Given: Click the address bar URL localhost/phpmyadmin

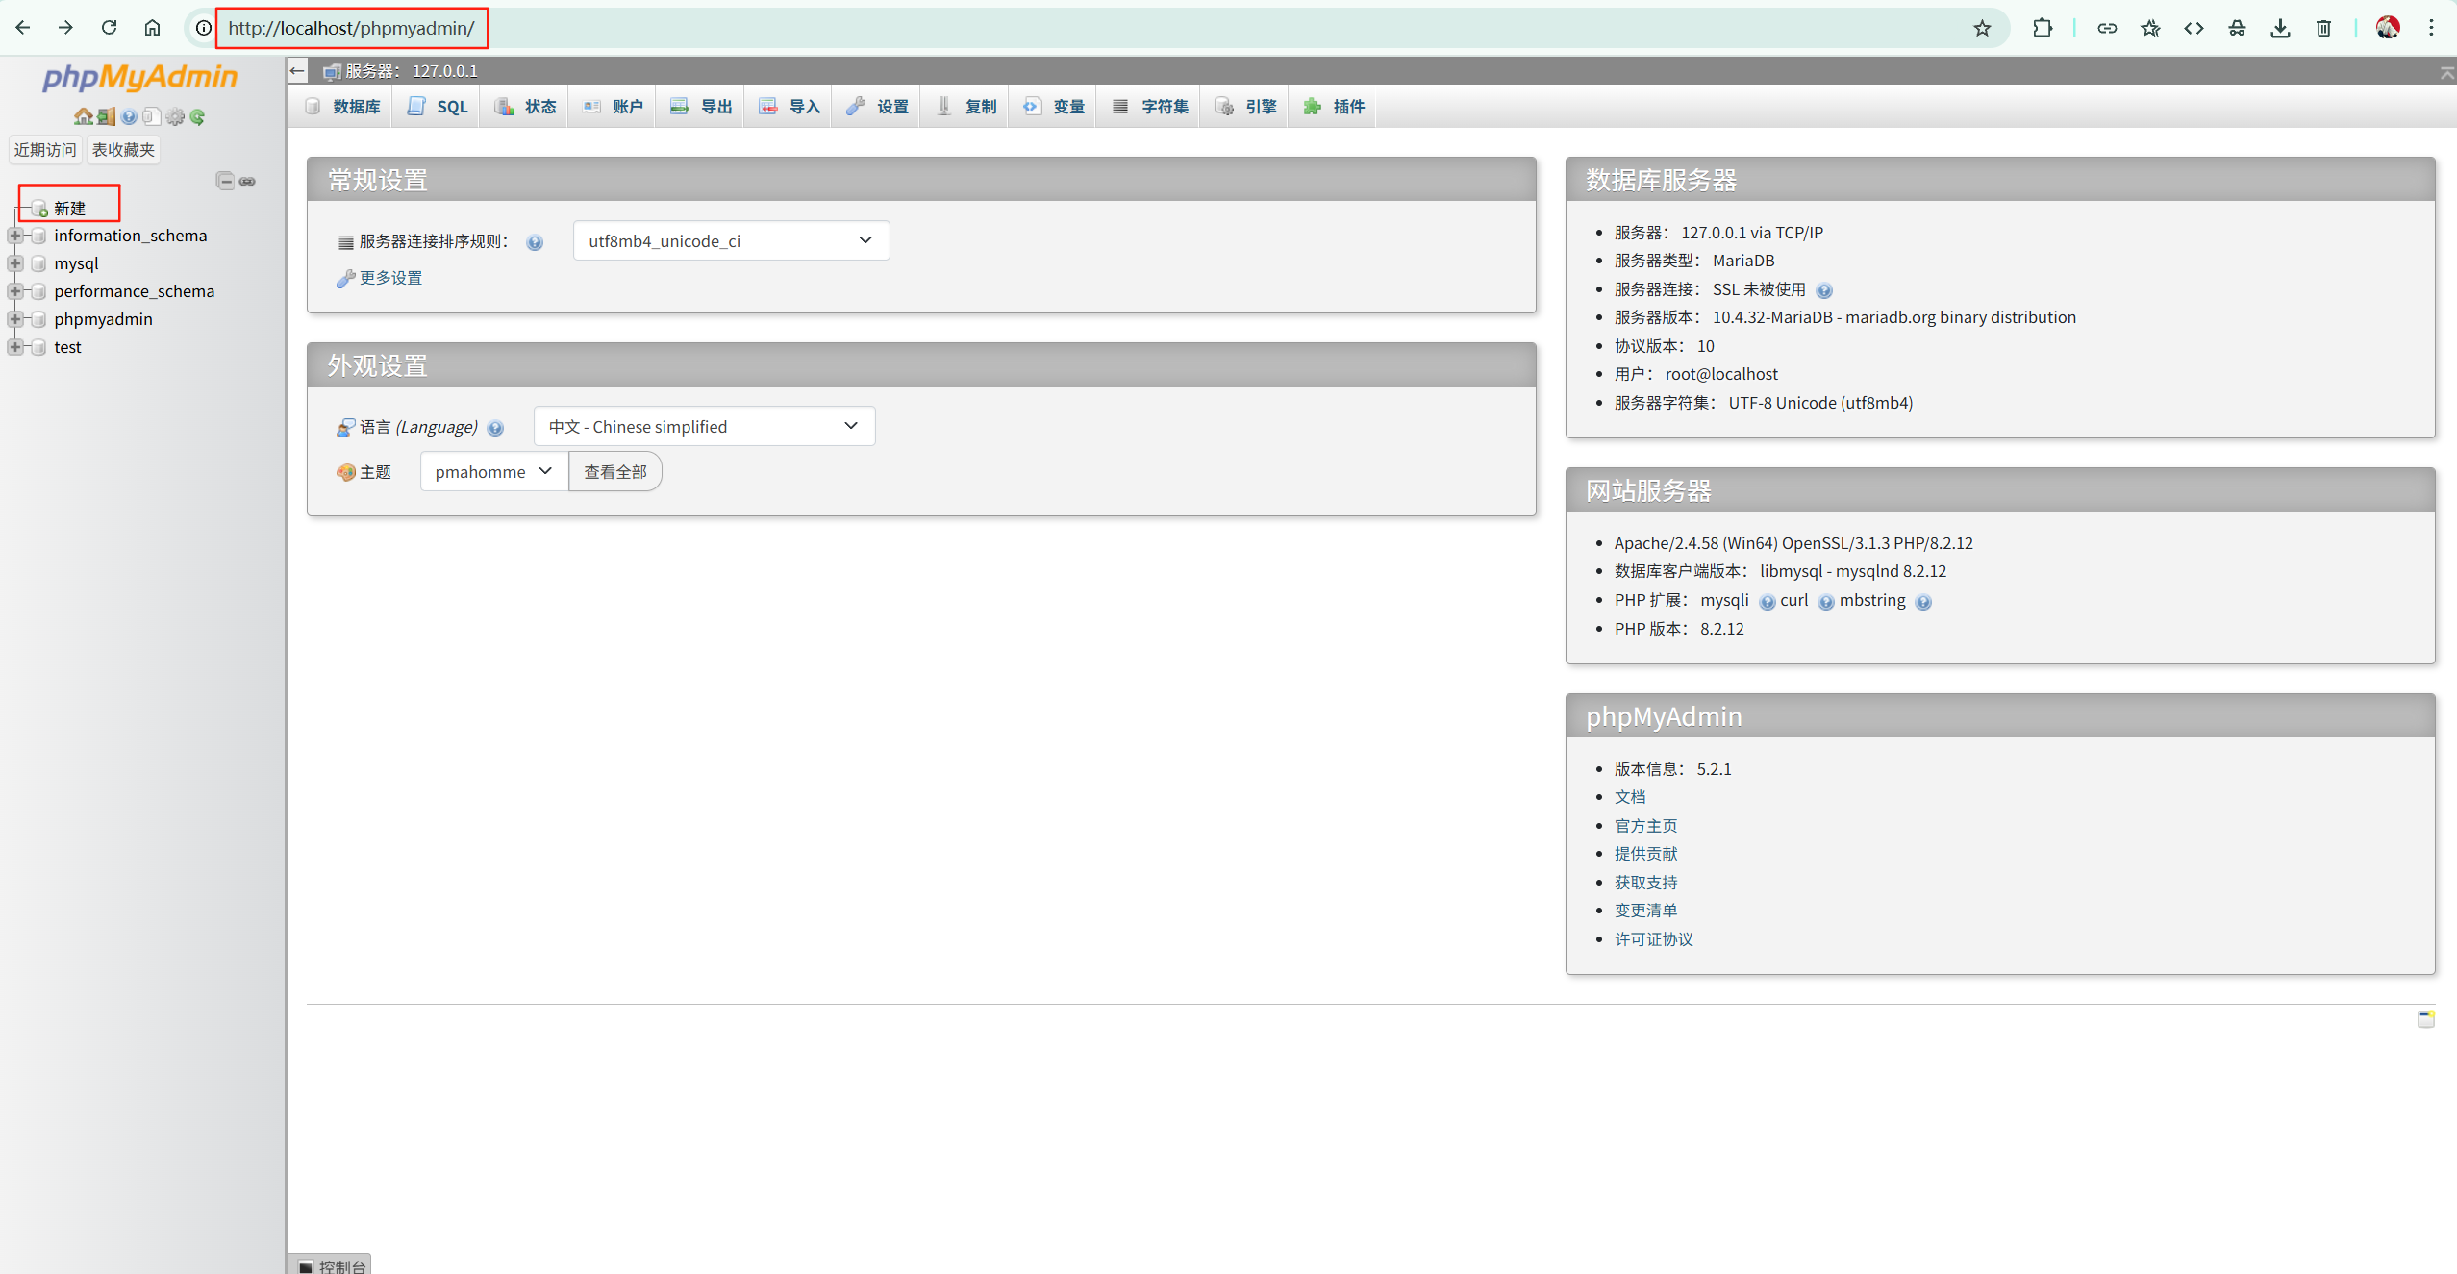Looking at the screenshot, I should pyautogui.click(x=351, y=28).
